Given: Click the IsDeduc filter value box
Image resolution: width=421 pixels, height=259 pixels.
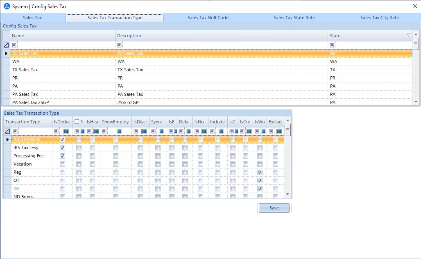Looking at the screenshot, I should click(66, 131).
